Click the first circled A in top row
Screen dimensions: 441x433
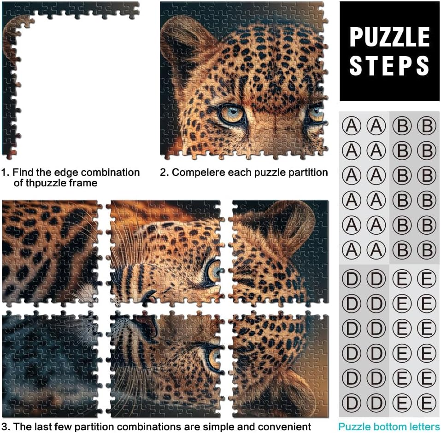[352, 126]
